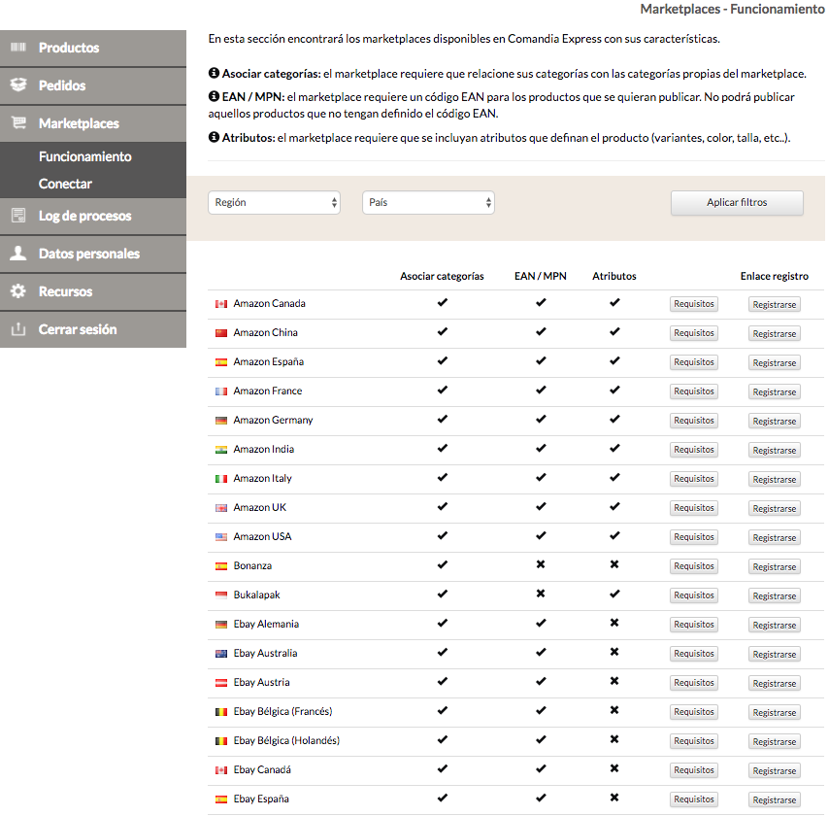This screenshot has width=829, height=816.
Task: Click Requisitos for Bukalapak
Action: click(694, 595)
